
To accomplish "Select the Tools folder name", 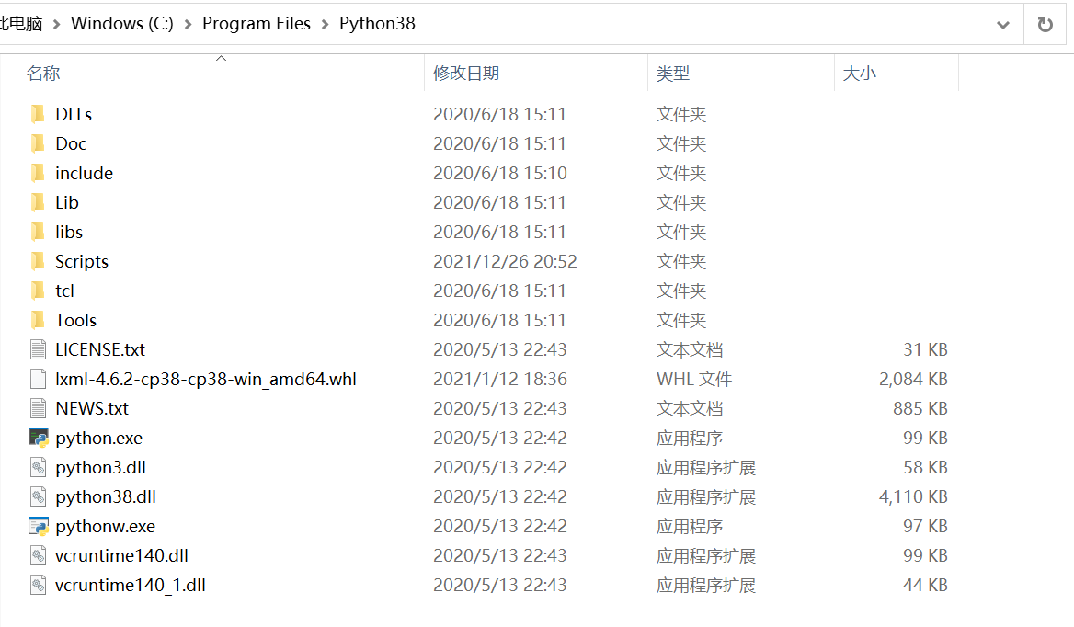I will 76,320.
